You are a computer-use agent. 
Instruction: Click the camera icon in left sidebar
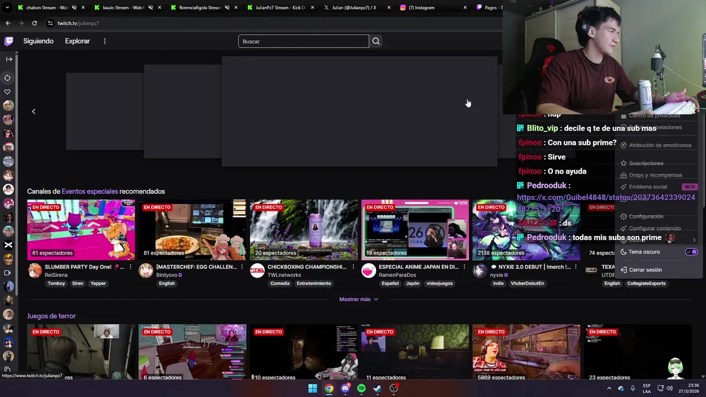pos(8,272)
